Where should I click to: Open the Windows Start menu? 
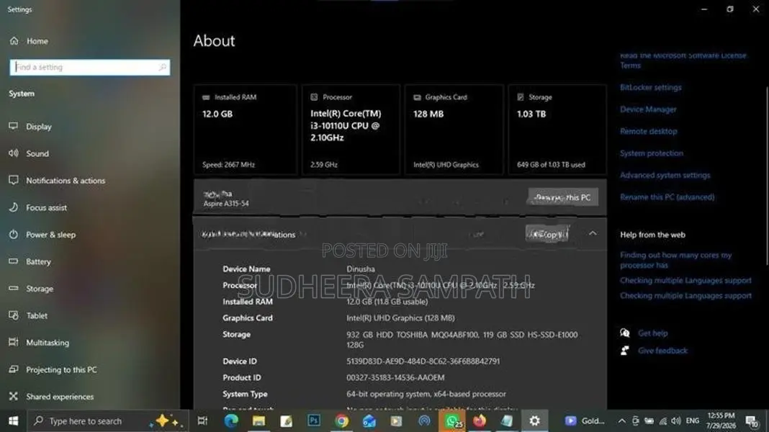click(x=13, y=420)
